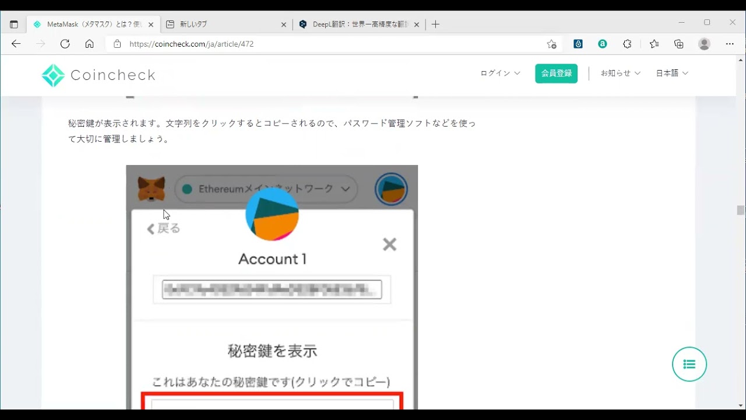Click the Coincheck logo
Image resolution: width=746 pixels, height=420 pixels.
point(98,75)
